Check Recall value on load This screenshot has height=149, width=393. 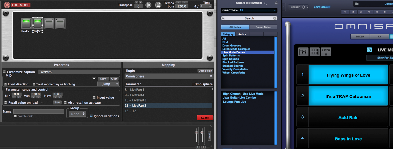tap(6, 103)
